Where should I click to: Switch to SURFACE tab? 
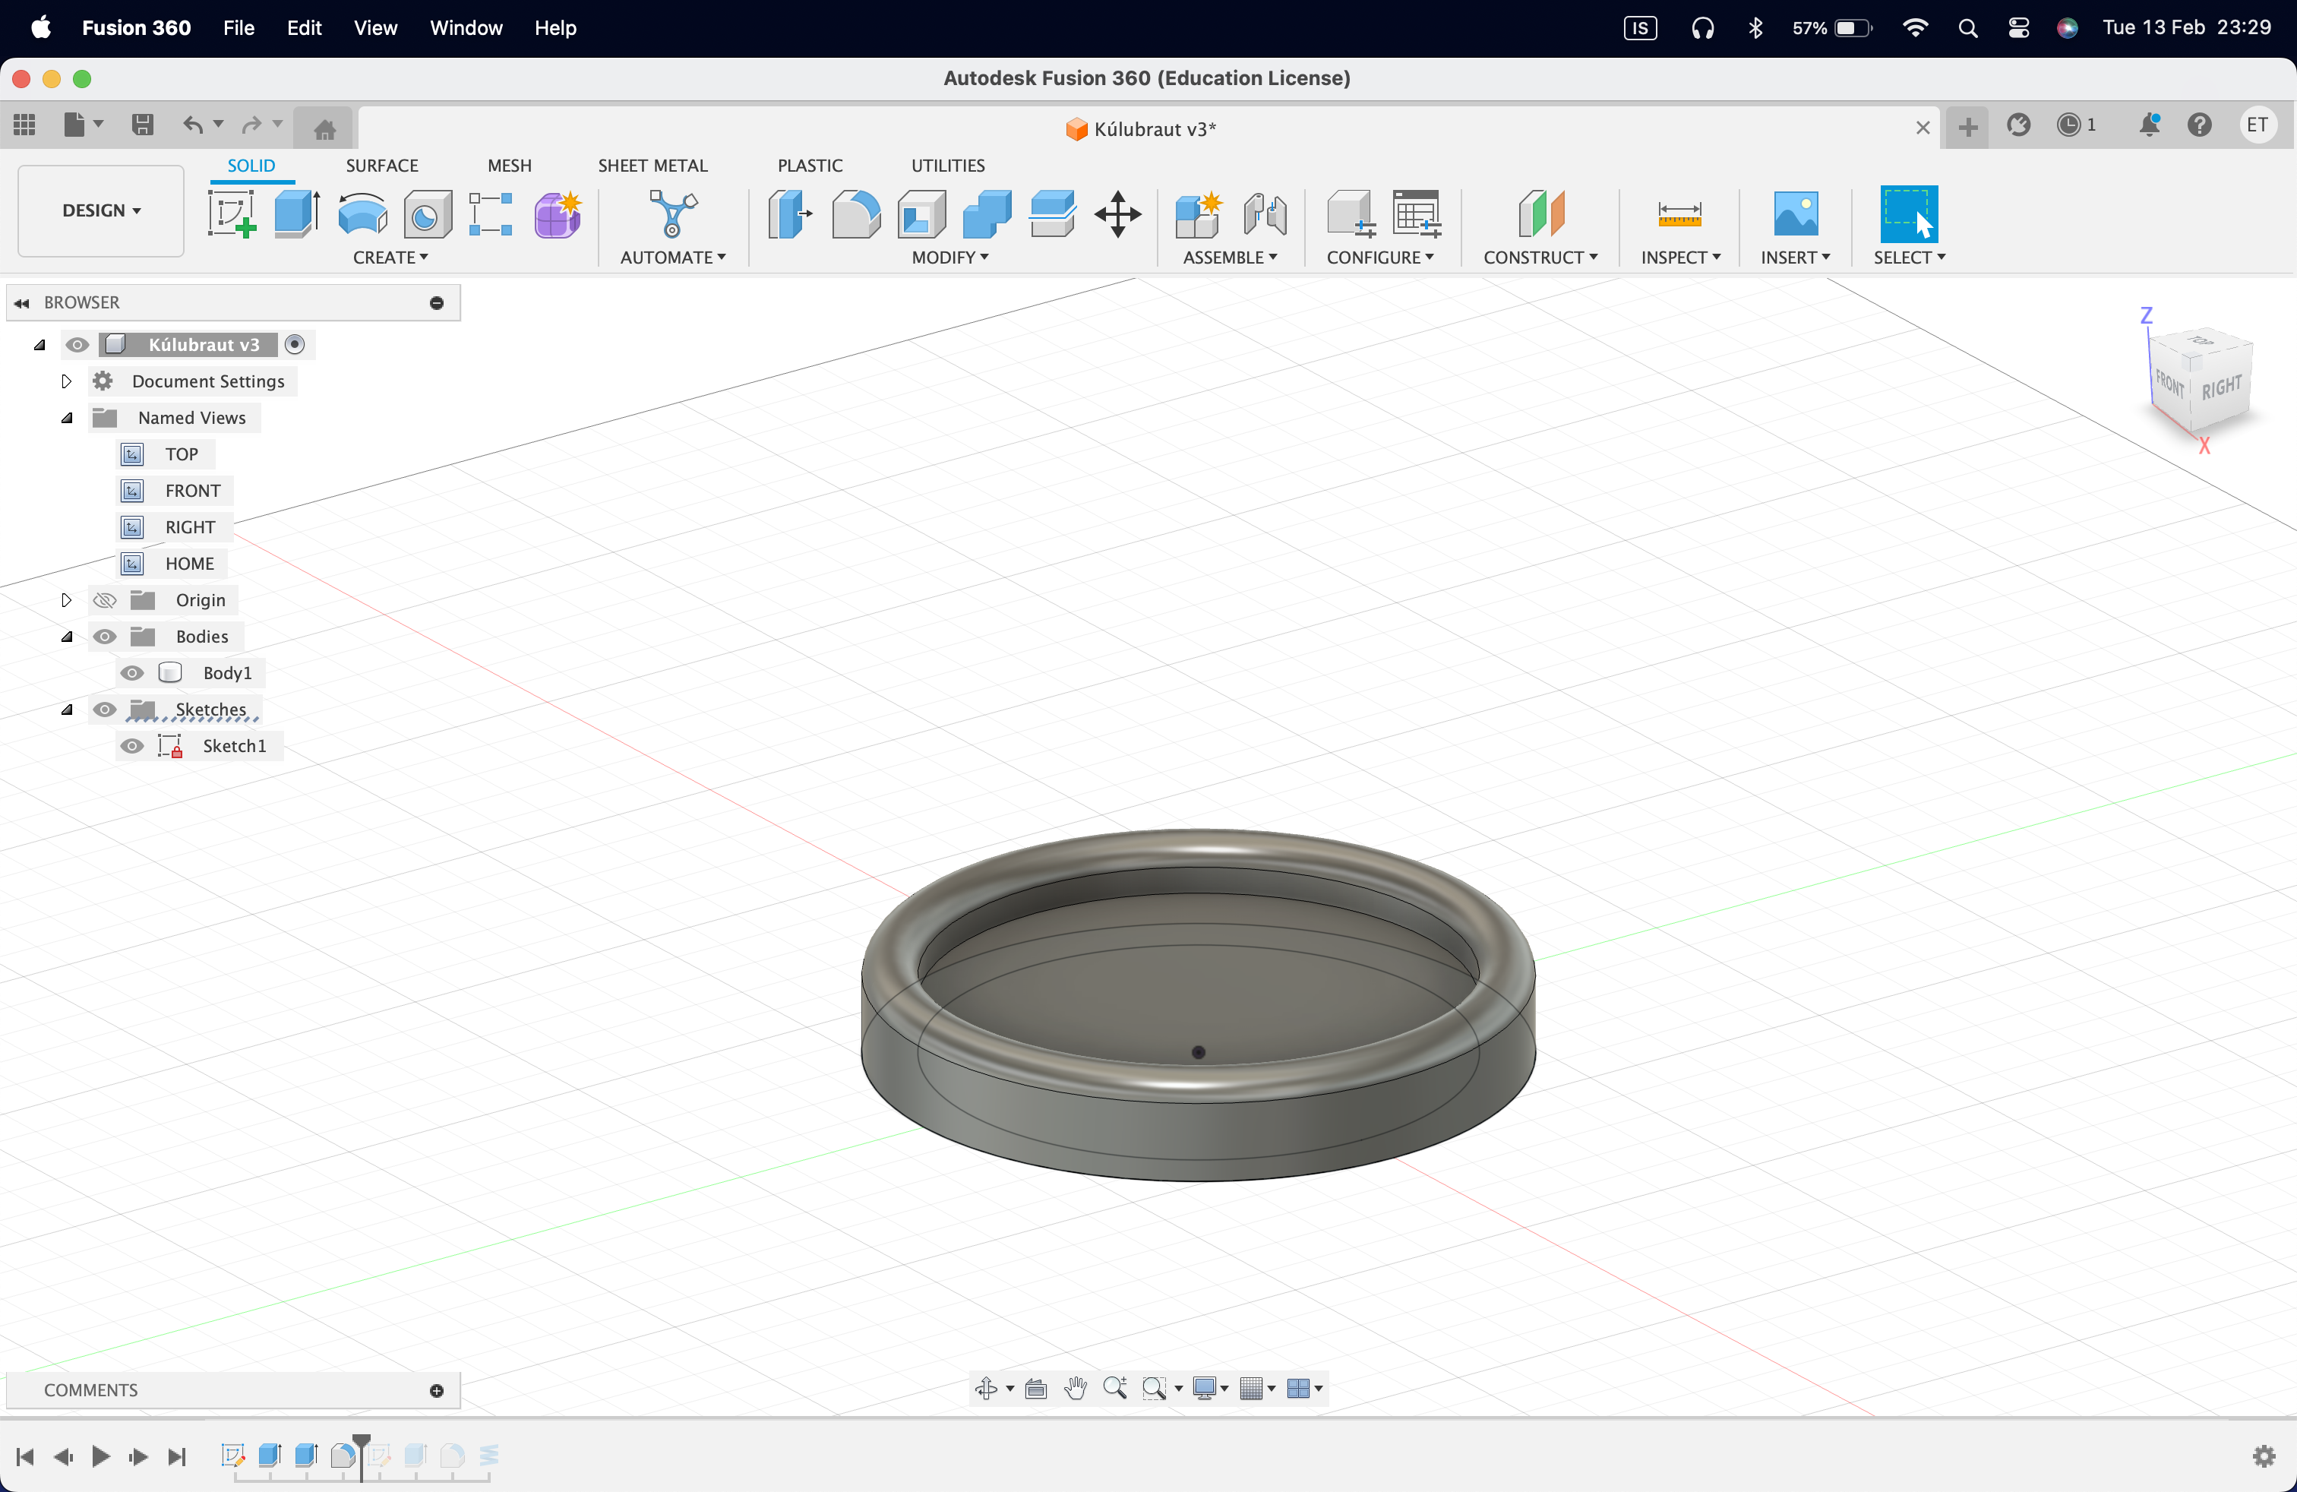382,165
